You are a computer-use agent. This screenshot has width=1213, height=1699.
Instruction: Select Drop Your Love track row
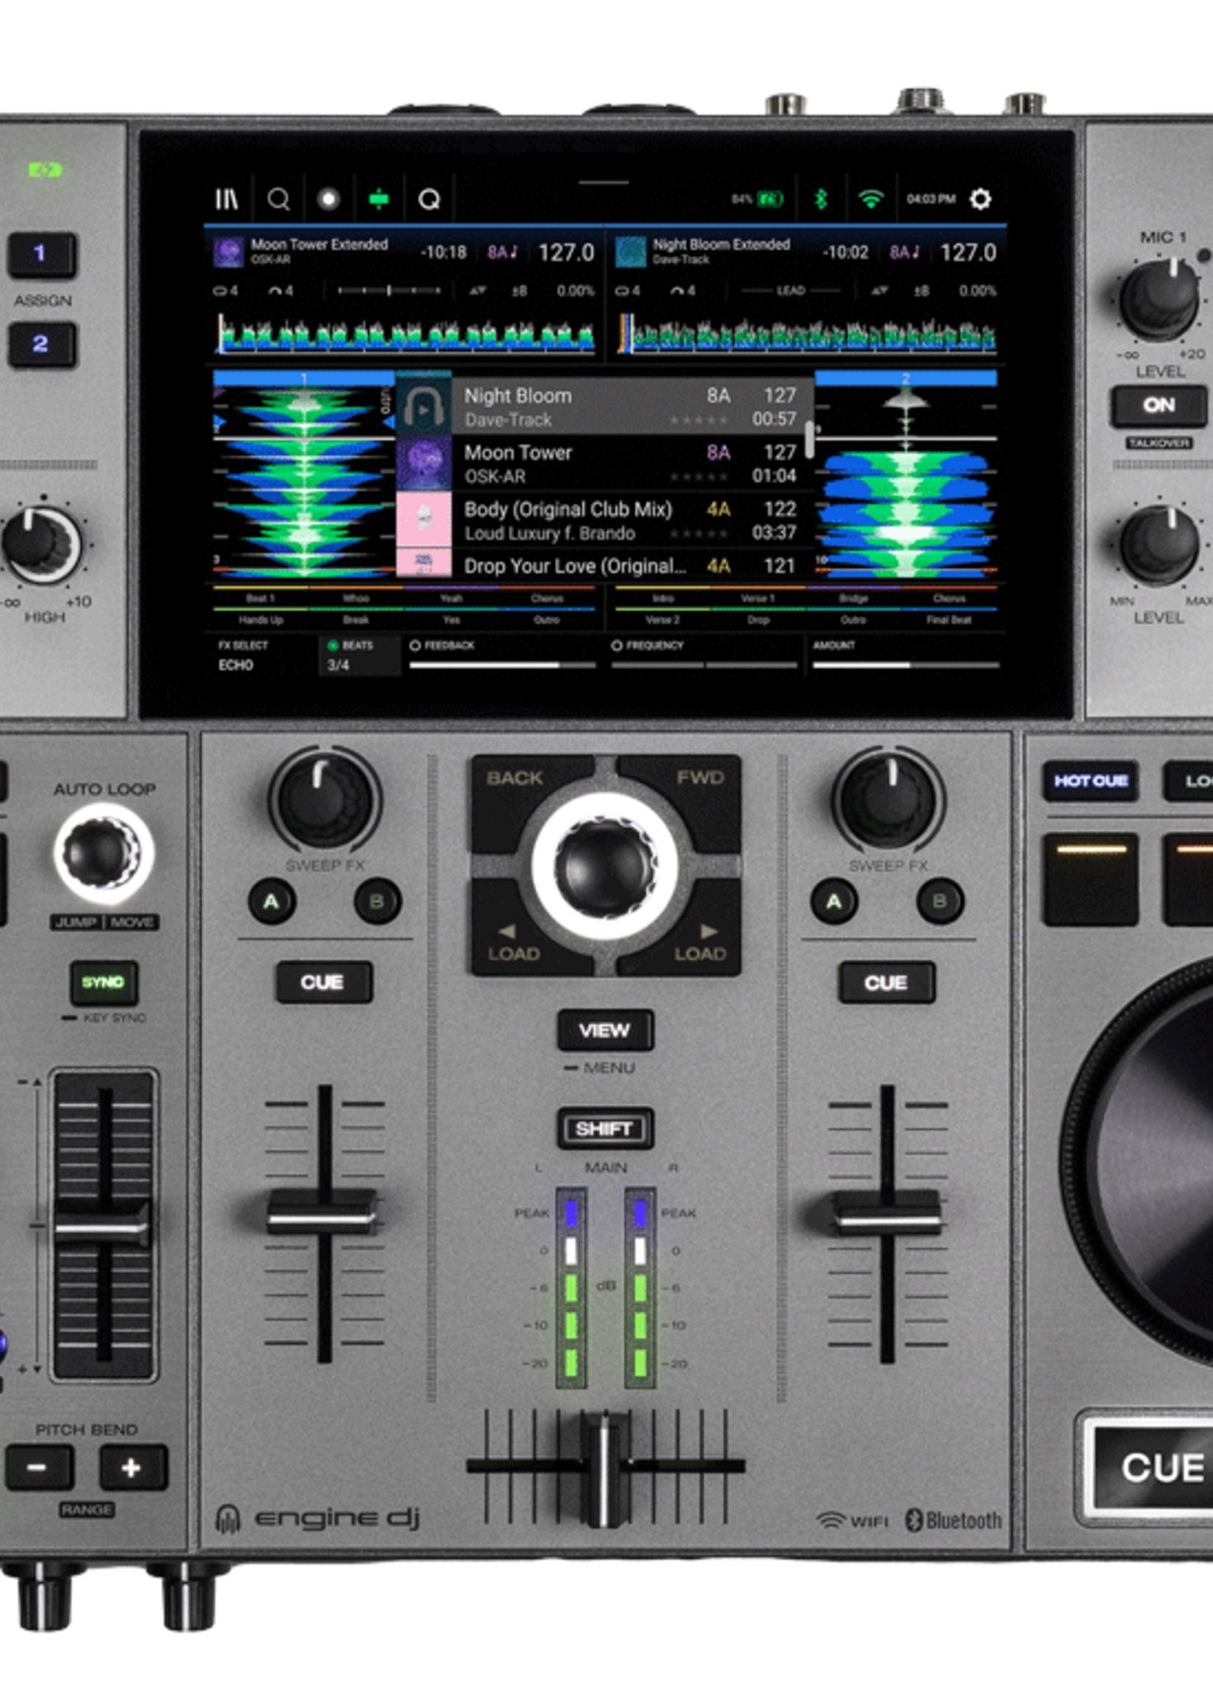(x=605, y=564)
